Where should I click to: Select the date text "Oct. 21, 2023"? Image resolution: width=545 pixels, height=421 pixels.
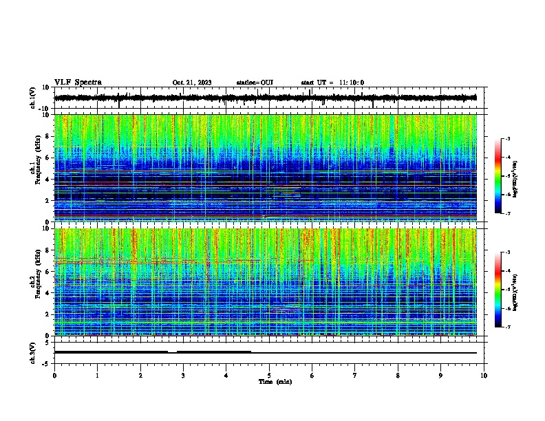pyautogui.click(x=192, y=83)
